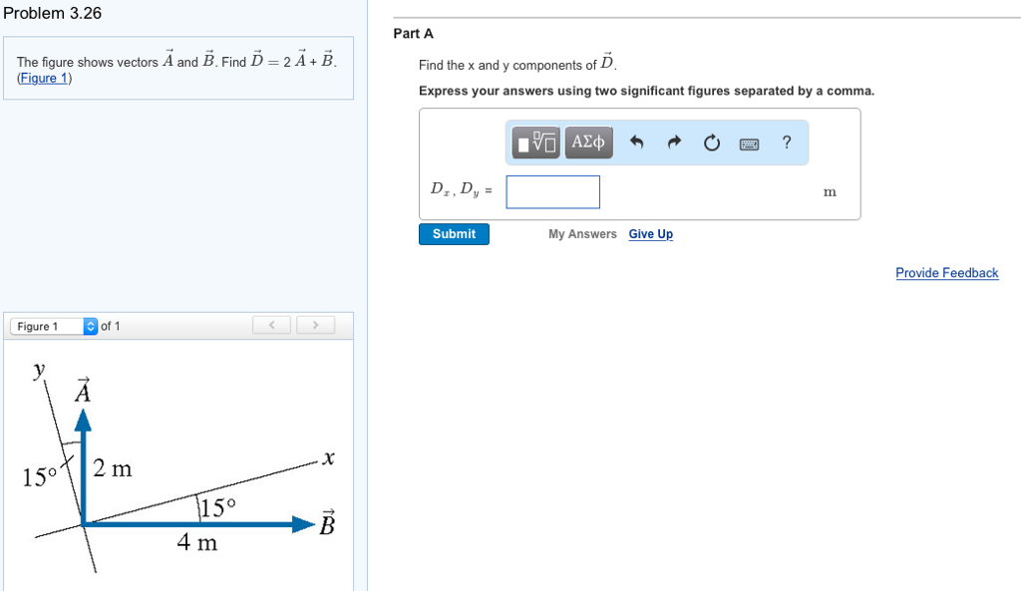
Task: Click the vector A arrow in the figure
Action: click(83, 466)
